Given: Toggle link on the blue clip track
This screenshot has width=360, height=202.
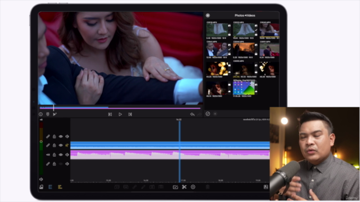Looking at the screenshot, I should [48, 145].
